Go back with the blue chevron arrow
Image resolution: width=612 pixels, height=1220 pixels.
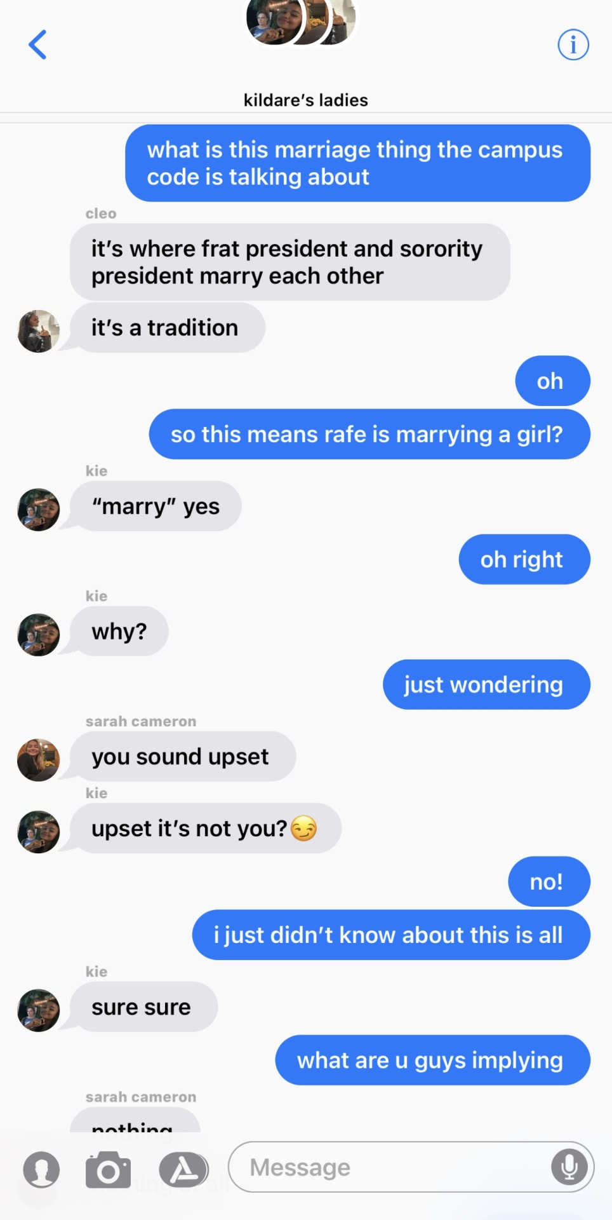click(x=38, y=44)
